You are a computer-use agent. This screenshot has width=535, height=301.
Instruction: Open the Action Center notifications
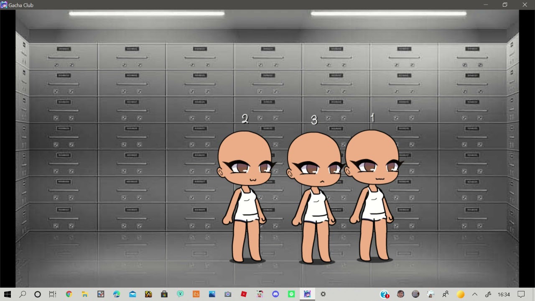point(521,294)
